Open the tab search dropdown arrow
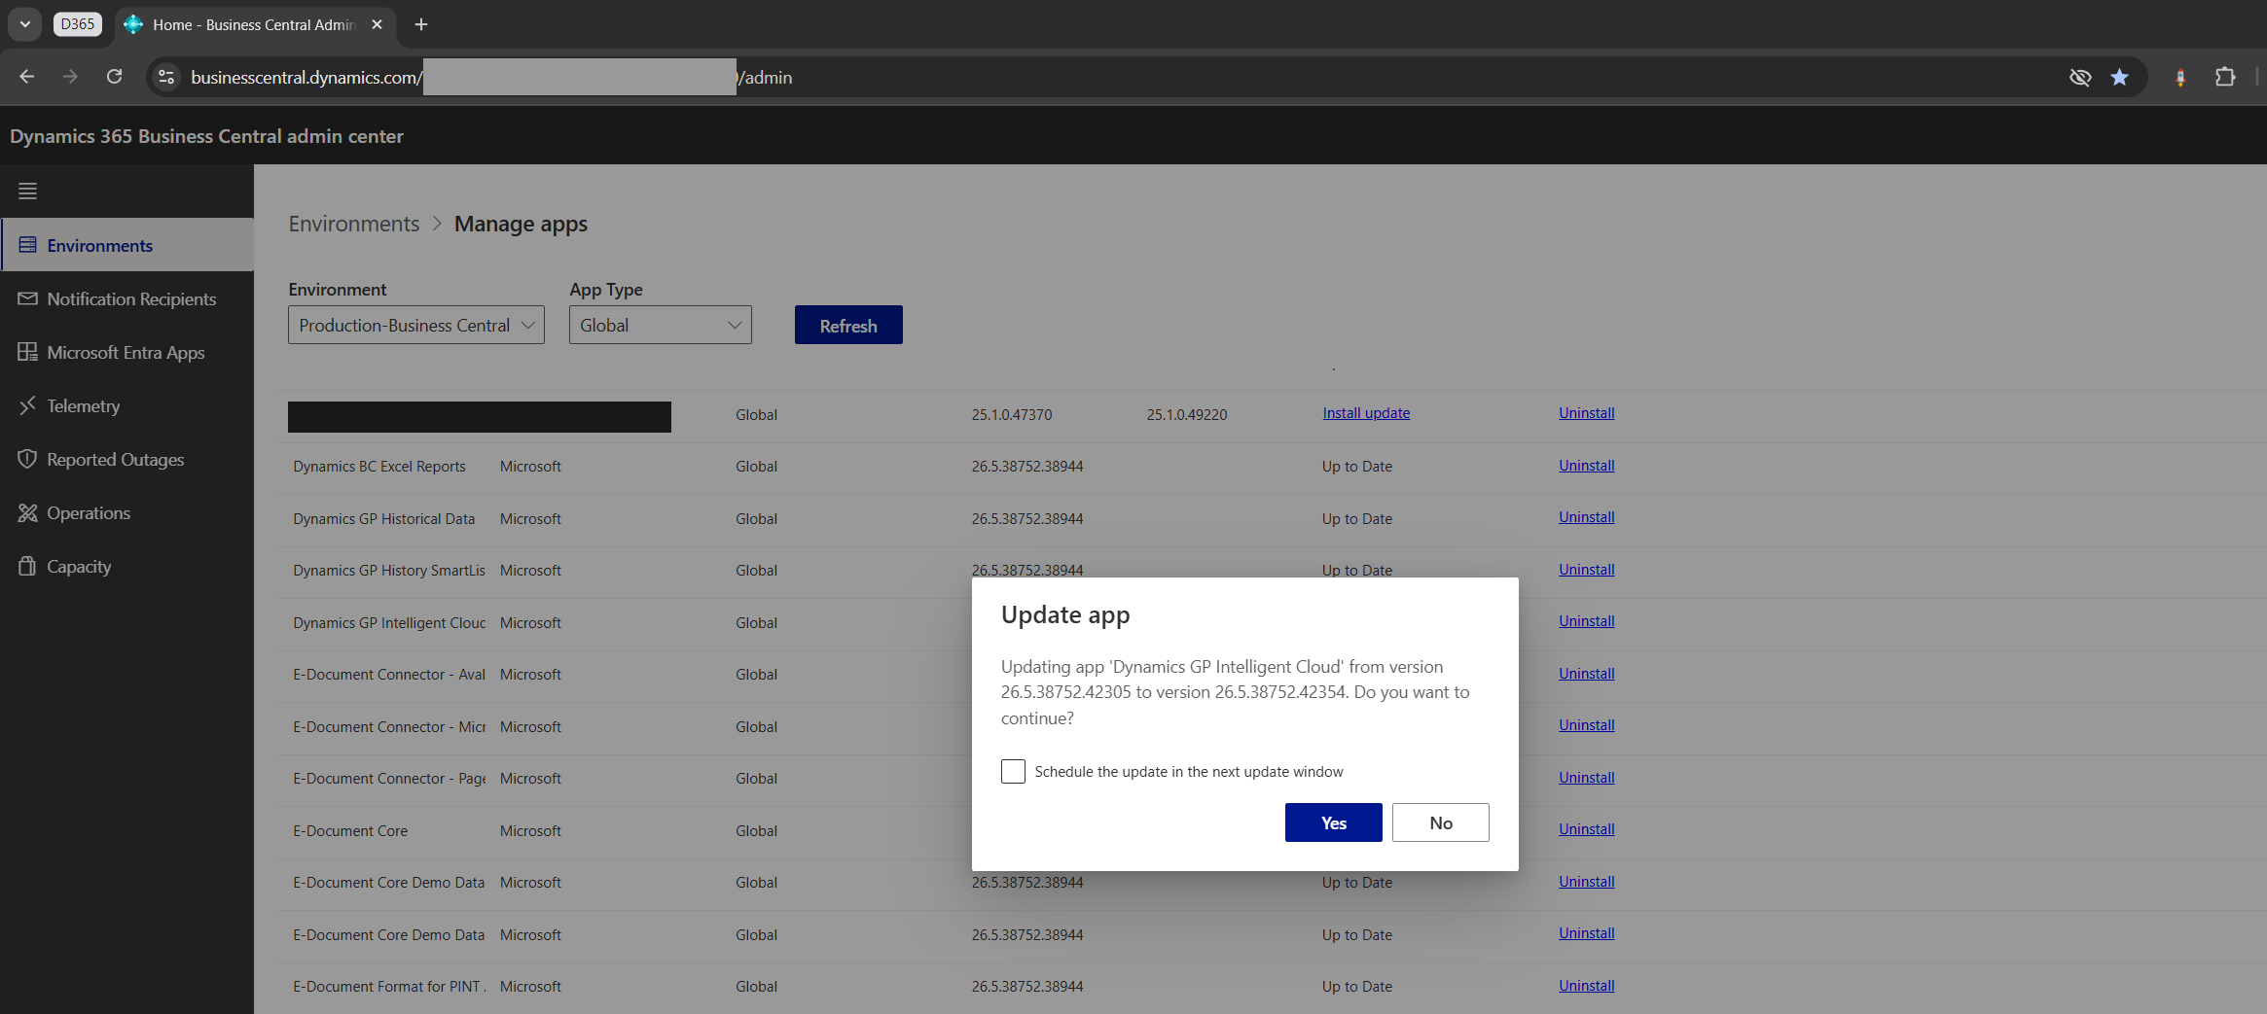This screenshot has height=1014, width=2267. click(24, 24)
